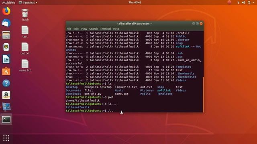
Task: Select the name.txt desktop file
Action: point(25,66)
